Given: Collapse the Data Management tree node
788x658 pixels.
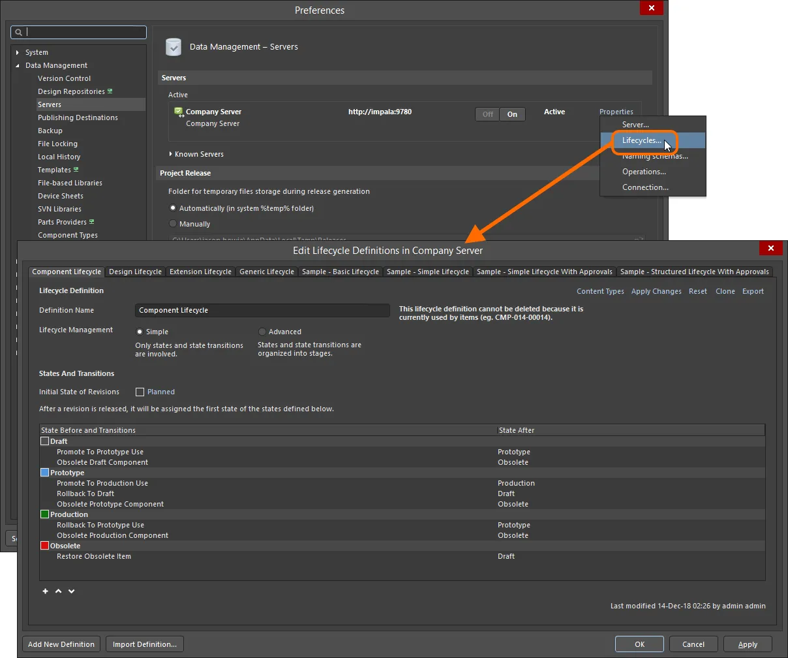Looking at the screenshot, I should (18, 65).
